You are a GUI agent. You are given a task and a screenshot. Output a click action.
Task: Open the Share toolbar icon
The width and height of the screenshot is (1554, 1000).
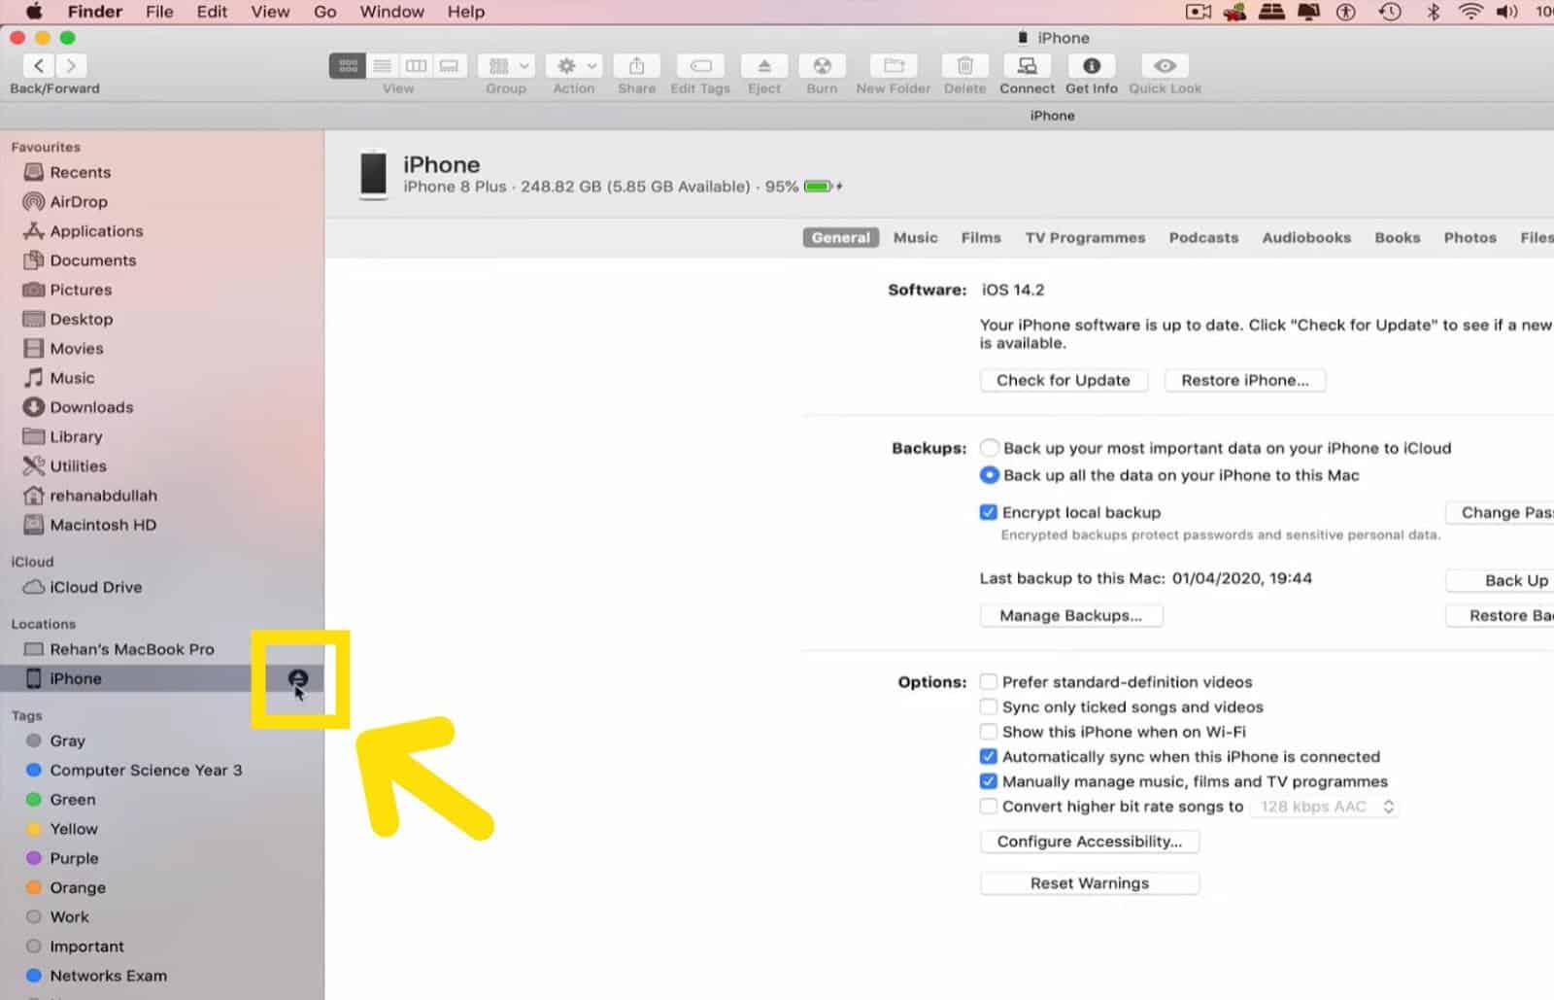coord(636,66)
